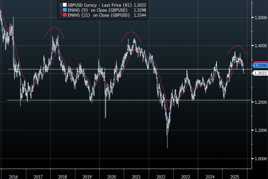
Task: Click the blue EMAVG (9) color swatch
Action: click(x=65, y=10)
